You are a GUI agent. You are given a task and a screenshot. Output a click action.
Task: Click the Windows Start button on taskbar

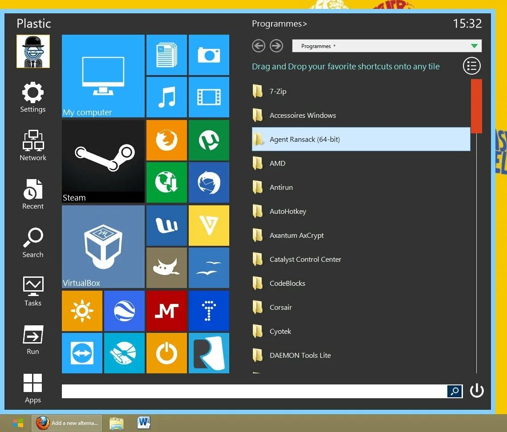(18, 423)
